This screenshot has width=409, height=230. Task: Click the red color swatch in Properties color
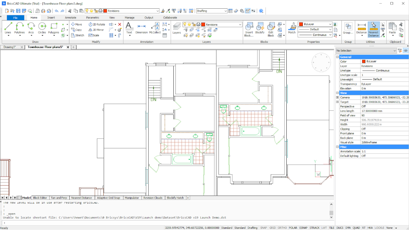(363, 61)
